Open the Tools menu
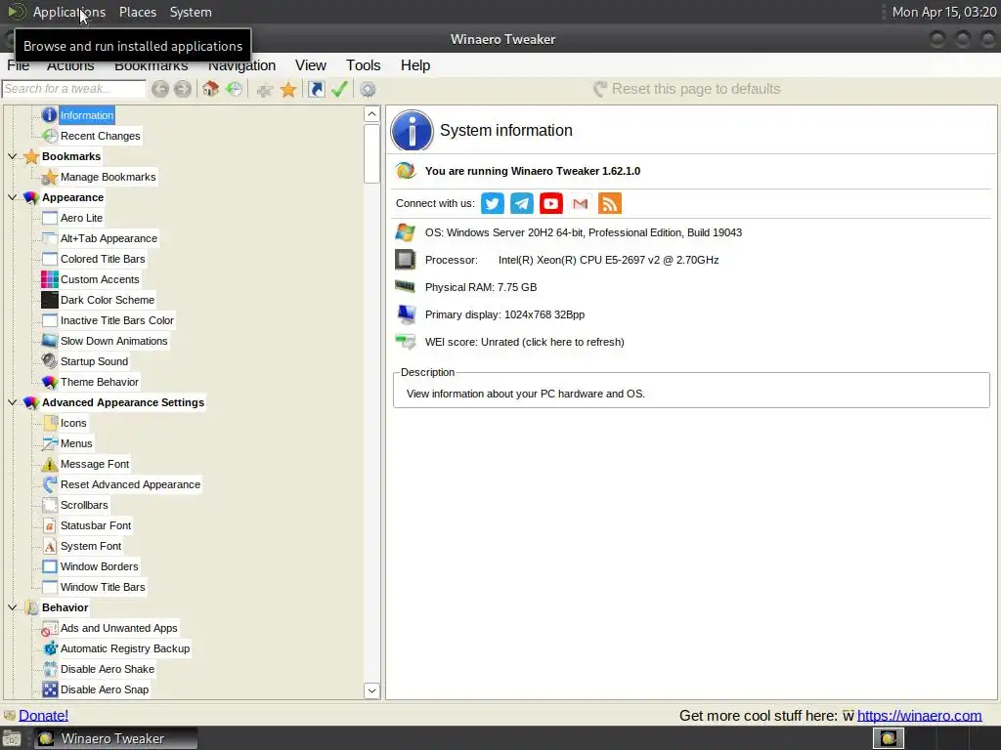 click(364, 65)
